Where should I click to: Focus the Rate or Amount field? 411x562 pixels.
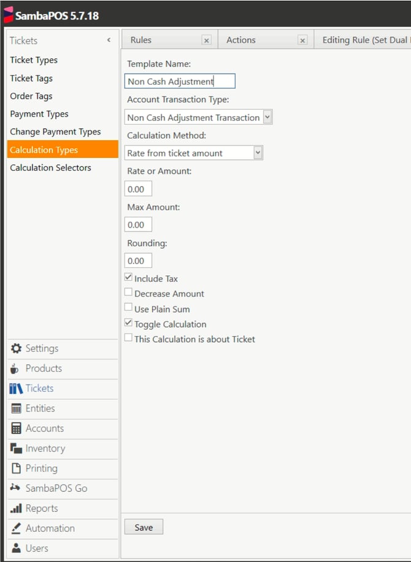click(138, 189)
